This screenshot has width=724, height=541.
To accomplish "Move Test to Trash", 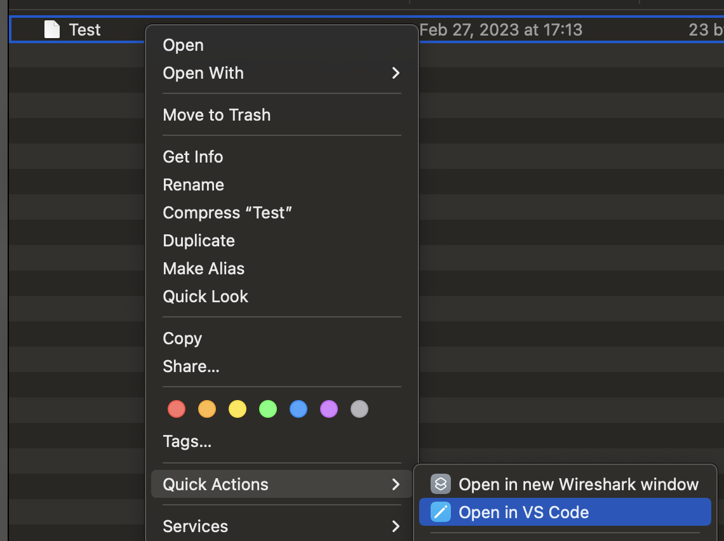I will click(217, 115).
